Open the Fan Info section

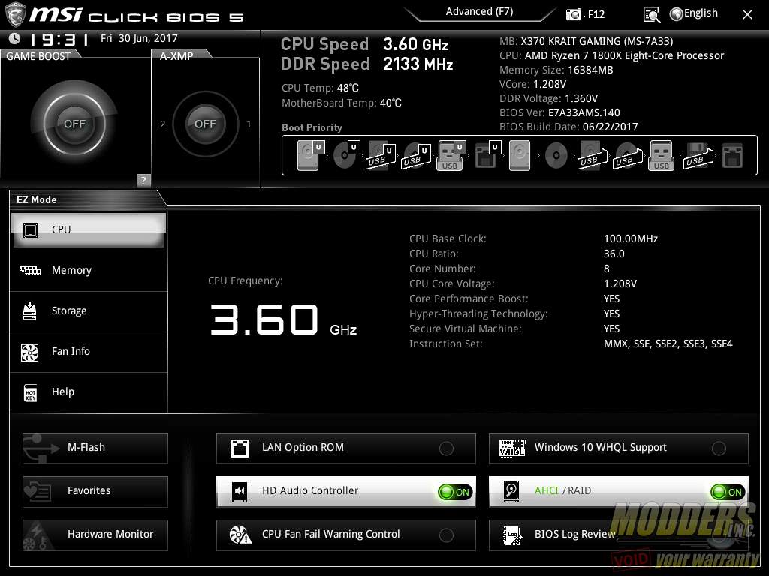coord(89,351)
